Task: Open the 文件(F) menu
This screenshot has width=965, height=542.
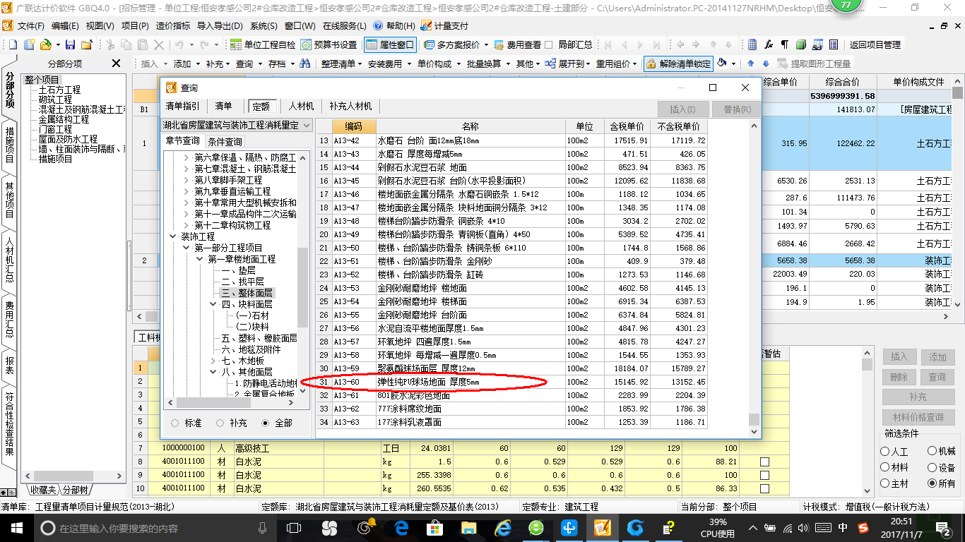Action: tap(31, 25)
